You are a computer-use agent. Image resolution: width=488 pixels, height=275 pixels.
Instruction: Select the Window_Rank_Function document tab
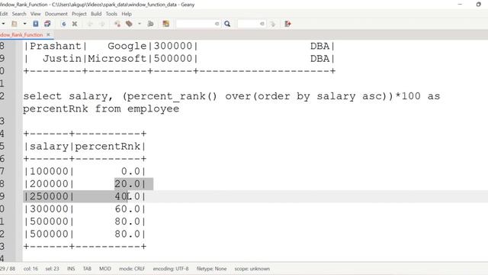click(x=21, y=34)
